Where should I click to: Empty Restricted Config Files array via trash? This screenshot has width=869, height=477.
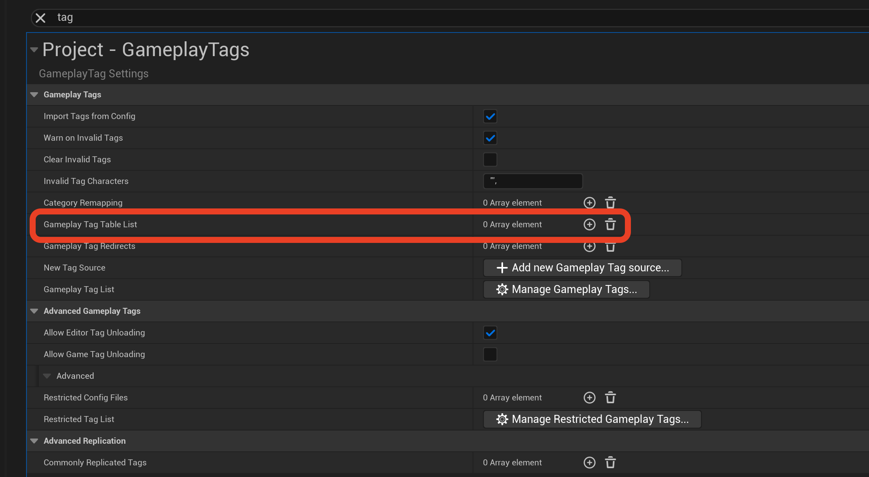pyautogui.click(x=610, y=398)
